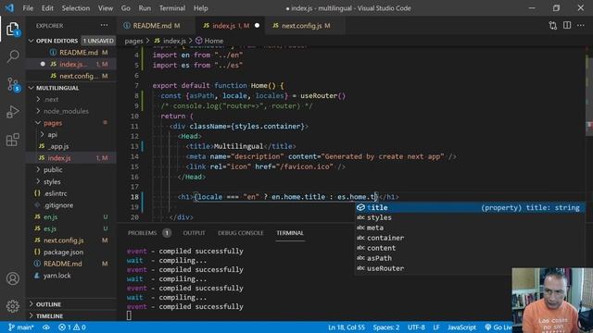Switch to the Debug Console tab
The height and width of the screenshot is (333, 593).
coord(241,233)
